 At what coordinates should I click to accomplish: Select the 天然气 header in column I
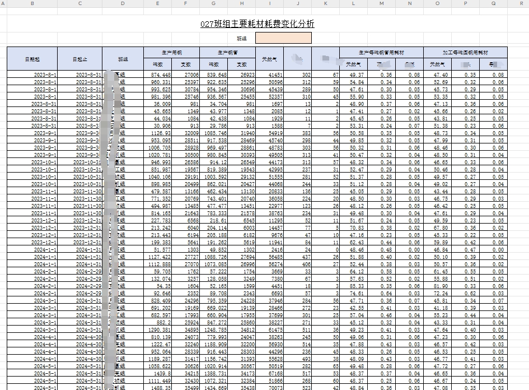pyautogui.click(x=269, y=58)
